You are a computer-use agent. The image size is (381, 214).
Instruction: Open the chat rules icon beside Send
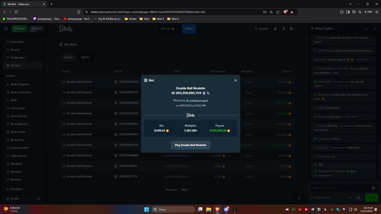(359, 197)
